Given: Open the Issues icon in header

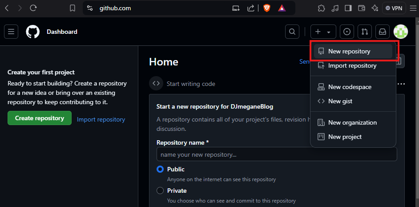Looking at the screenshot, I should coord(347,32).
